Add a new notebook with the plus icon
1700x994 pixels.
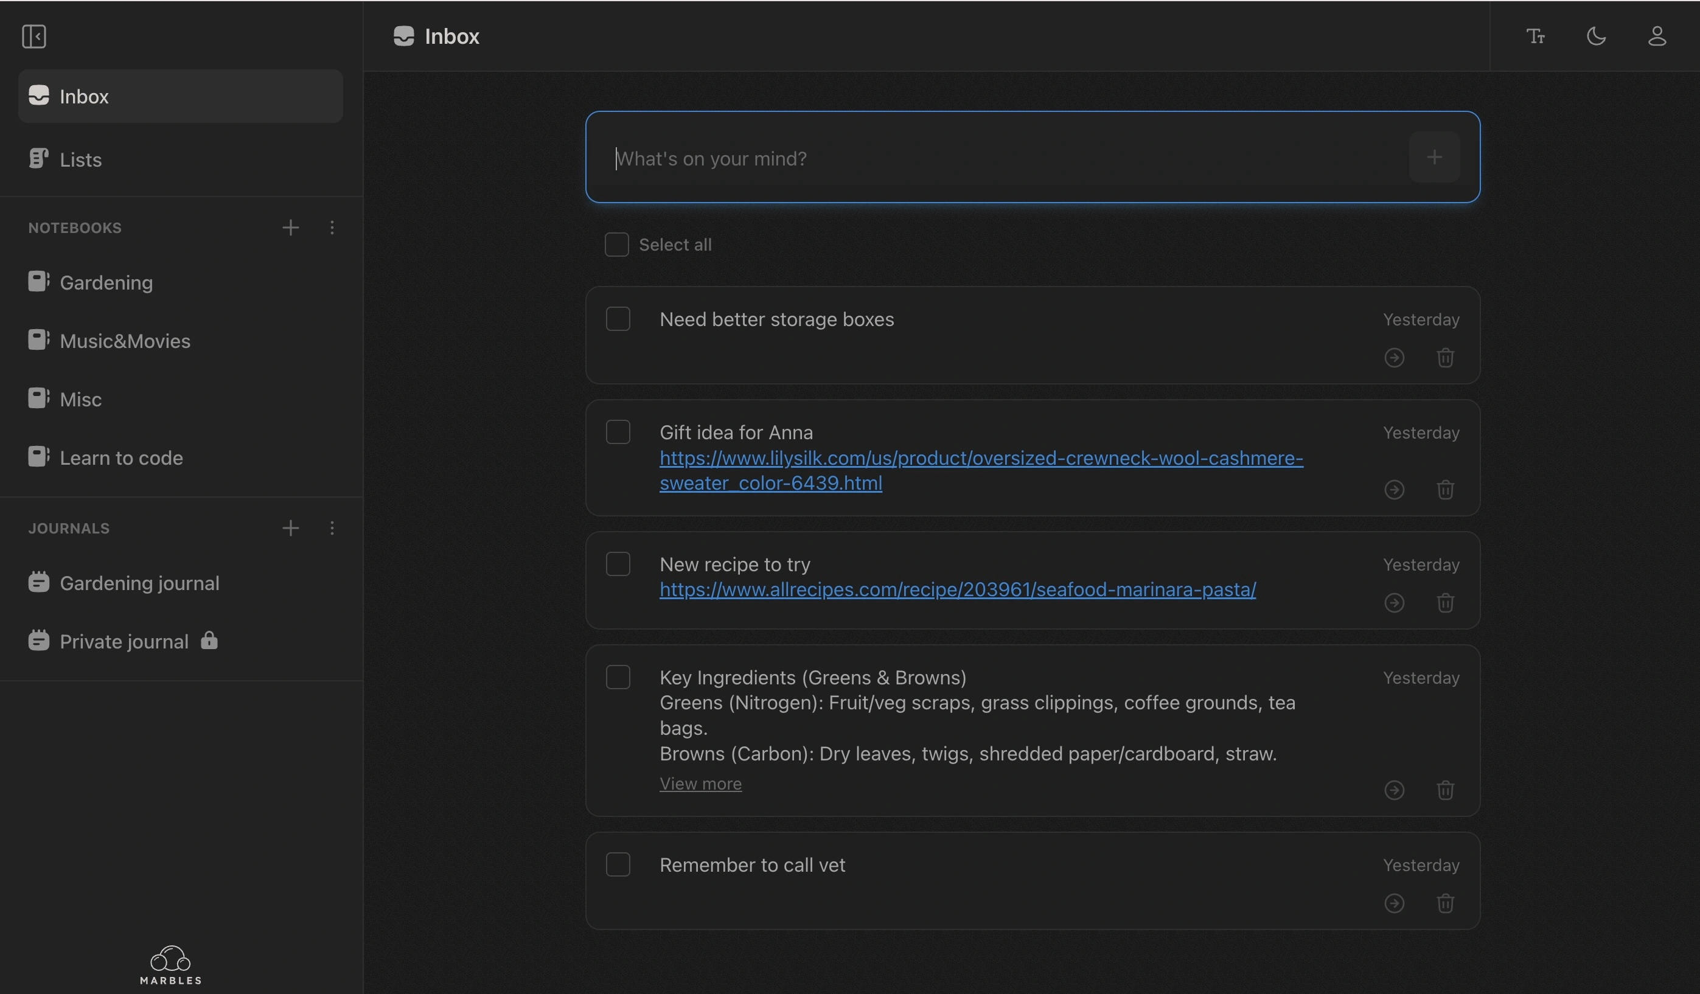point(290,228)
